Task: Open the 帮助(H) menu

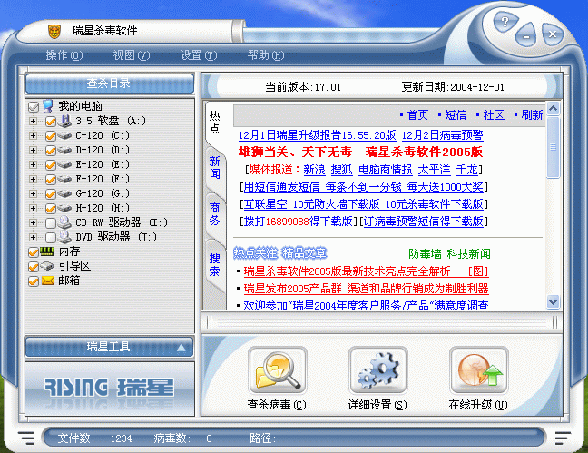Action: pyautogui.click(x=266, y=55)
